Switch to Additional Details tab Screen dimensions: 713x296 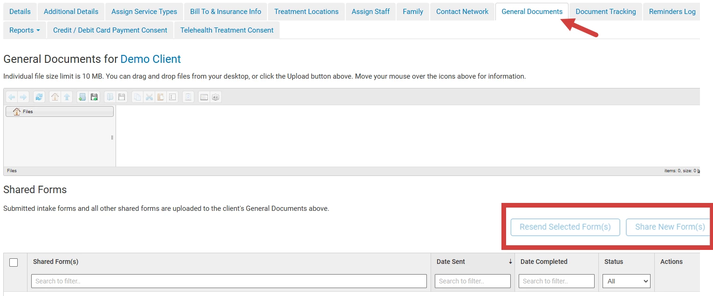[x=71, y=12]
